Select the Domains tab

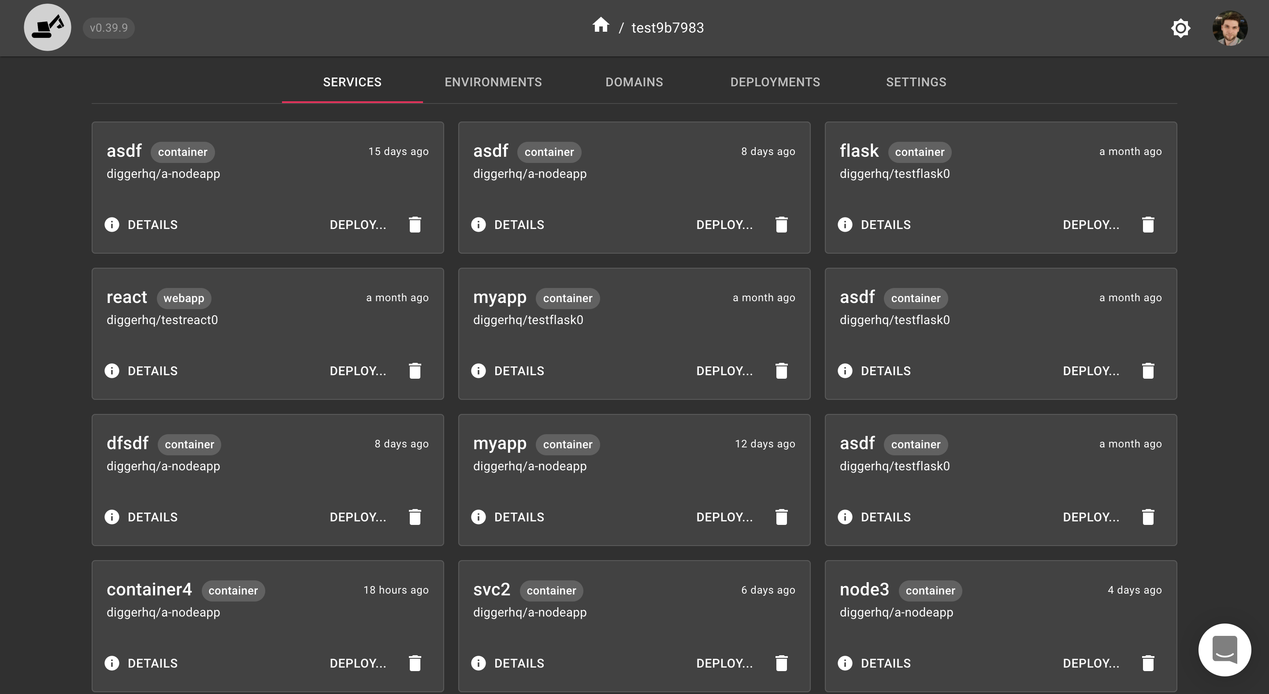pyautogui.click(x=634, y=82)
